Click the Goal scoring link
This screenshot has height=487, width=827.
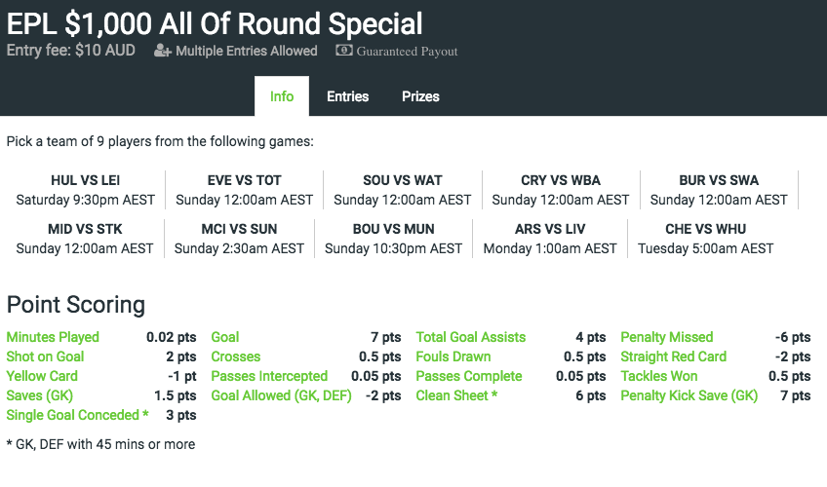225,337
